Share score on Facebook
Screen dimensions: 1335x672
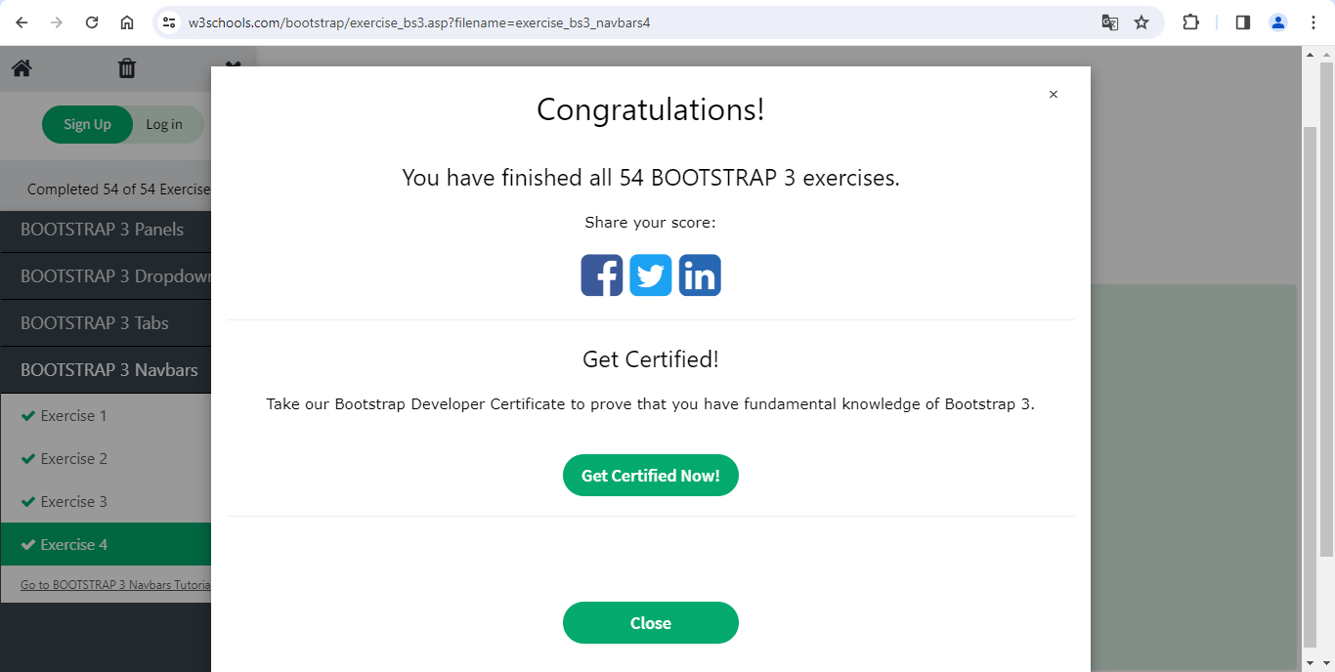coord(601,275)
